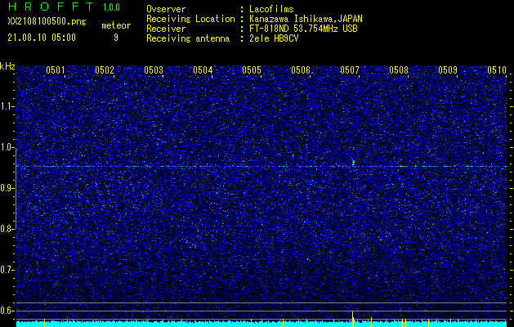514x327 pixels.
Task: Click the 0501 time marker
Action: [x=56, y=69]
